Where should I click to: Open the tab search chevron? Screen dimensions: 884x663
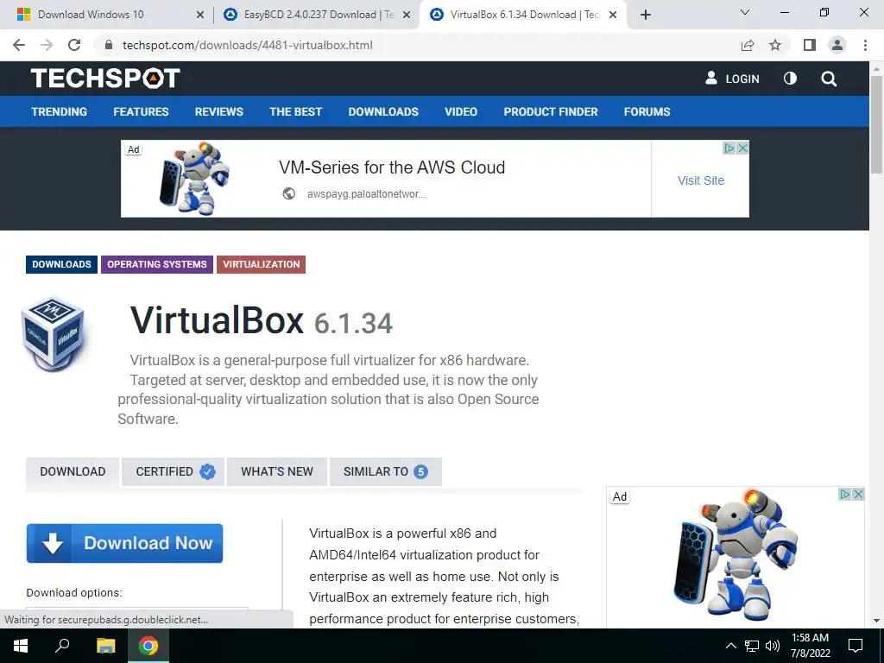pyautogui.click(x=745, y=12)
